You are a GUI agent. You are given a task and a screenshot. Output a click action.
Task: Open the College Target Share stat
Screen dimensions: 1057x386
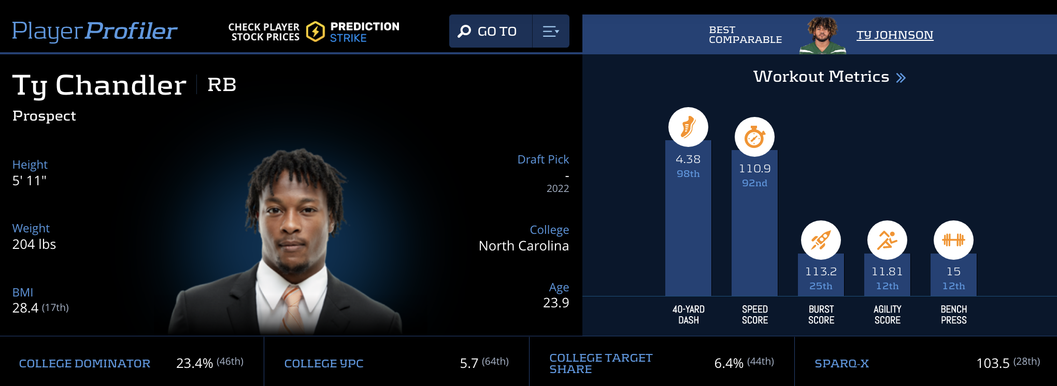601,363
